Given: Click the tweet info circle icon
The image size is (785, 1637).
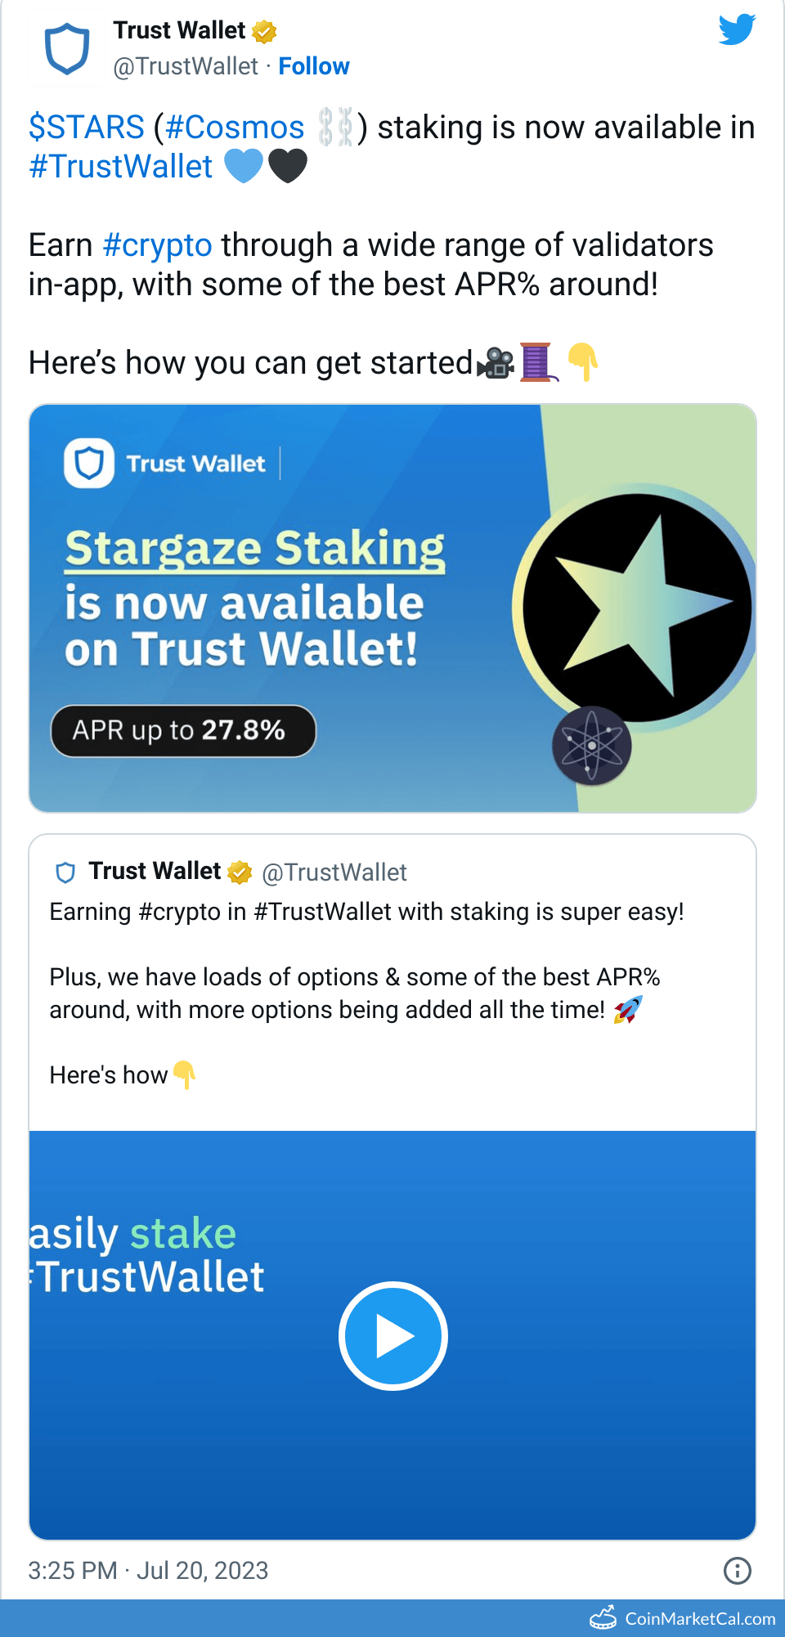Looking at the screenshot, I should pos(737,1570).
